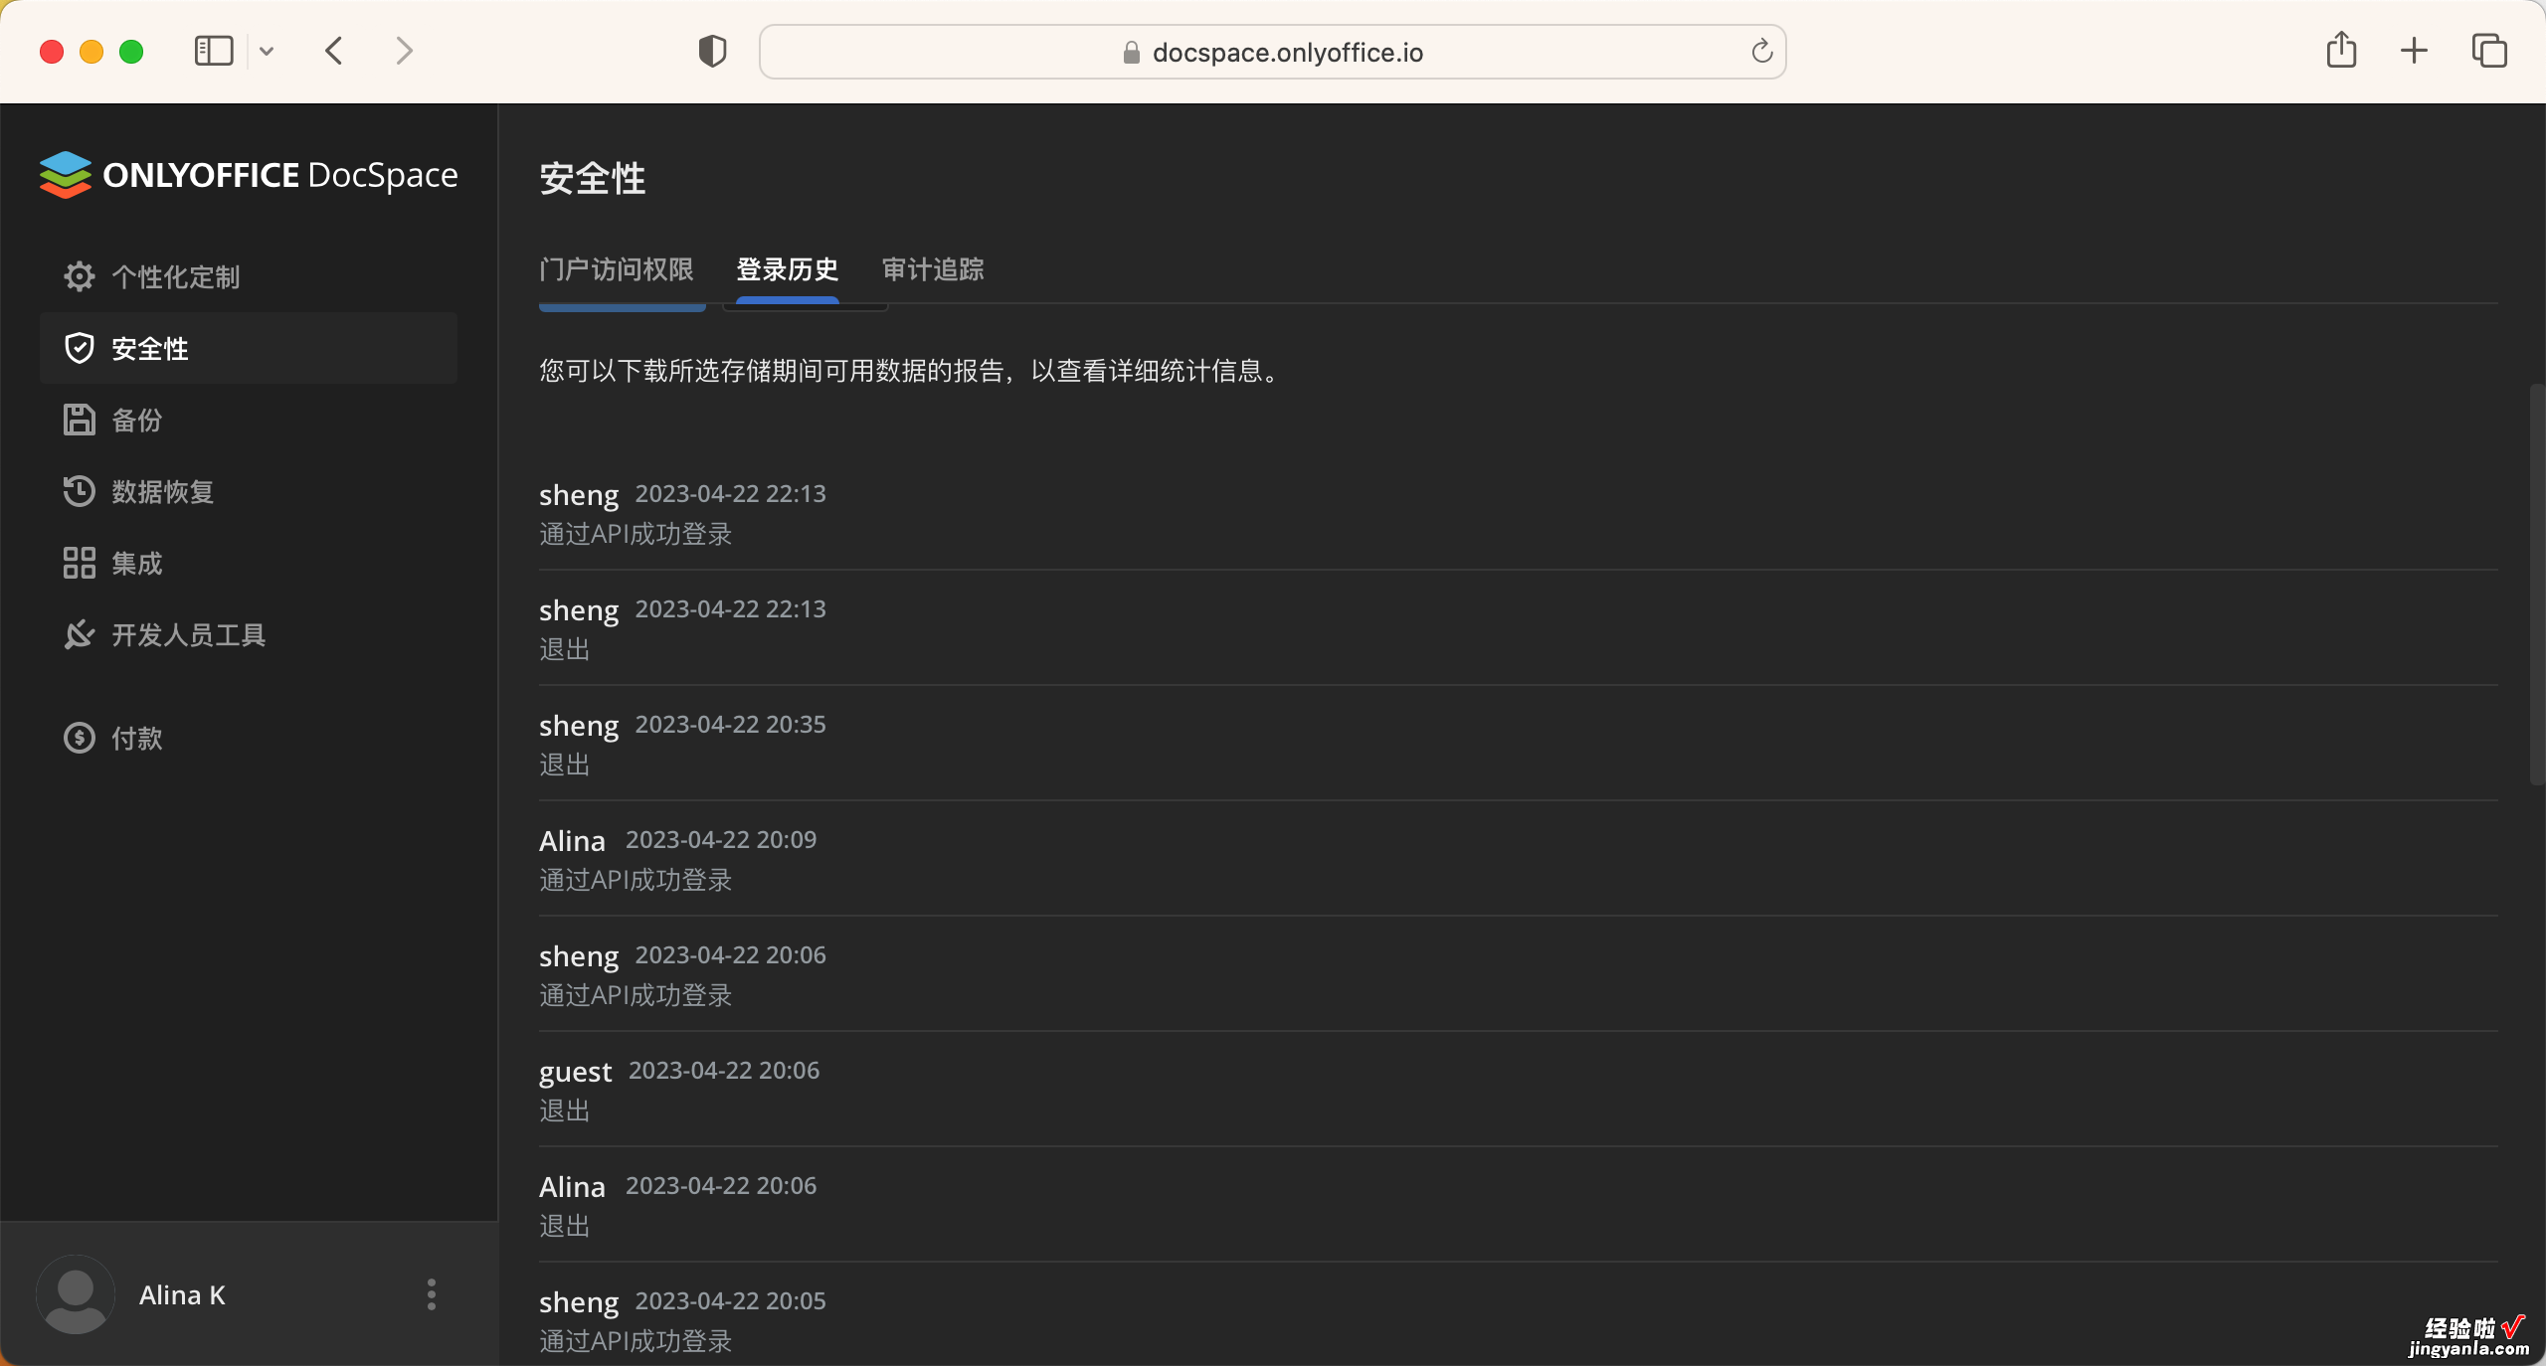The height and width of the screenshot is (1366, 2546).
Task: Open the 付款 dollar icon
Action: tap(80, 738)
